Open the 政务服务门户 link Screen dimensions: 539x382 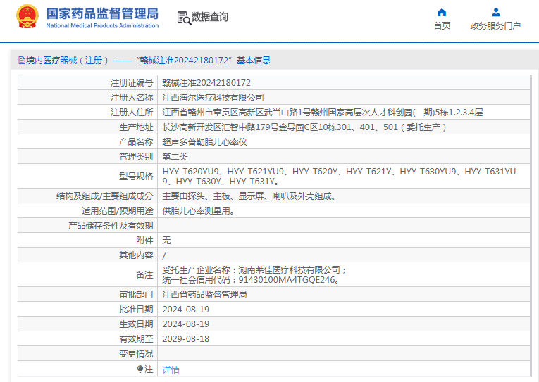(x=495, y=26)
